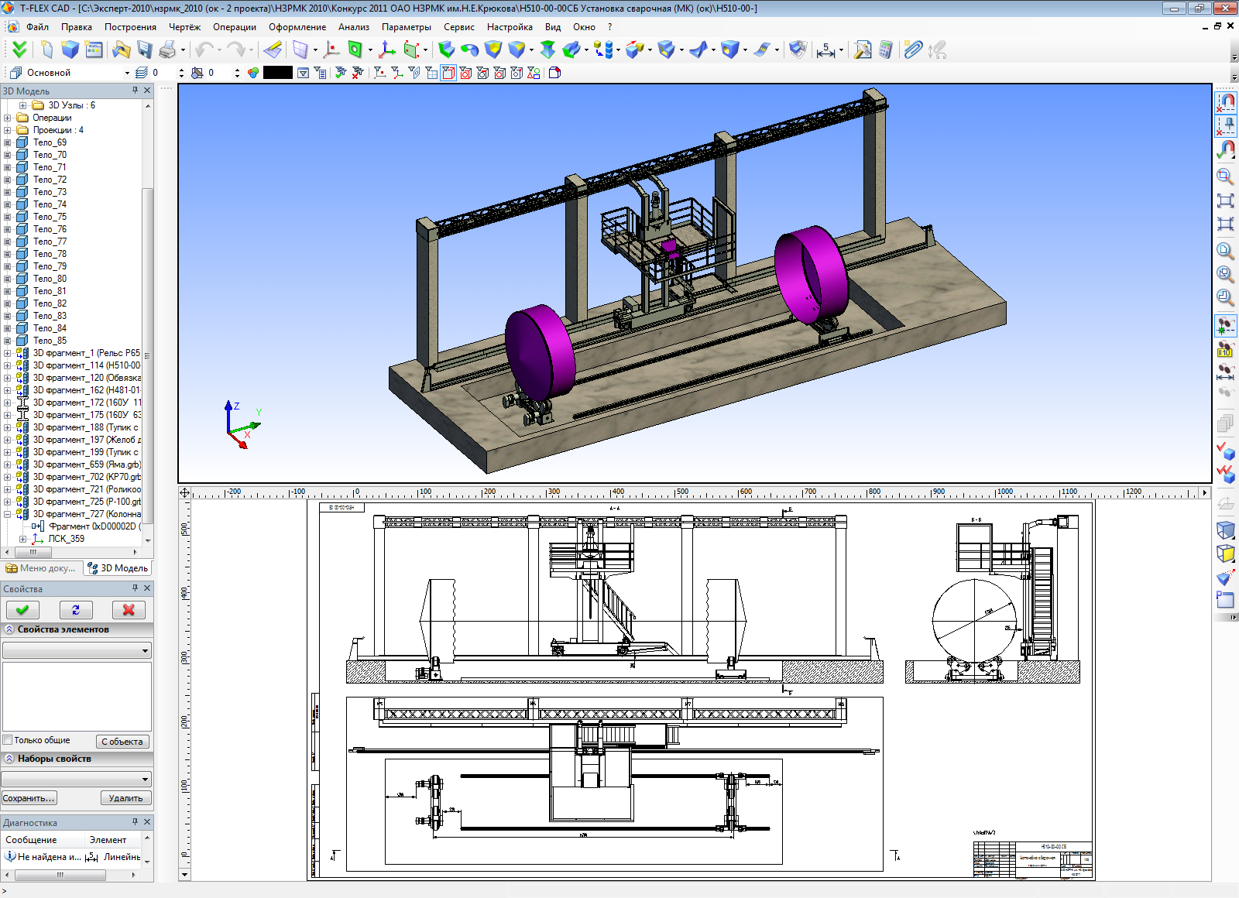This screenshot has width=1239, height=898.
Task: Click the black color swatch
Action: click(277, 73)
